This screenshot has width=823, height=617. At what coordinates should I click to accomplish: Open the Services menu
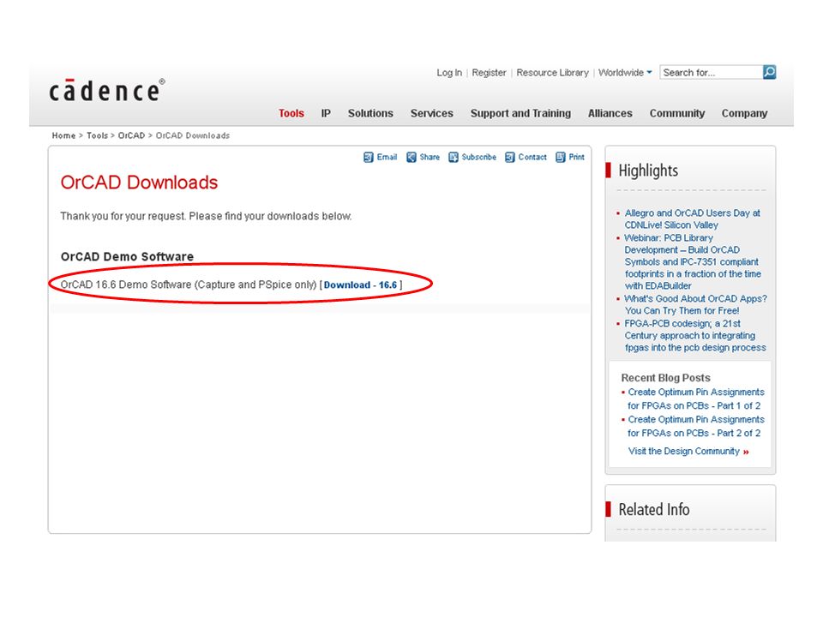[432, 113]
